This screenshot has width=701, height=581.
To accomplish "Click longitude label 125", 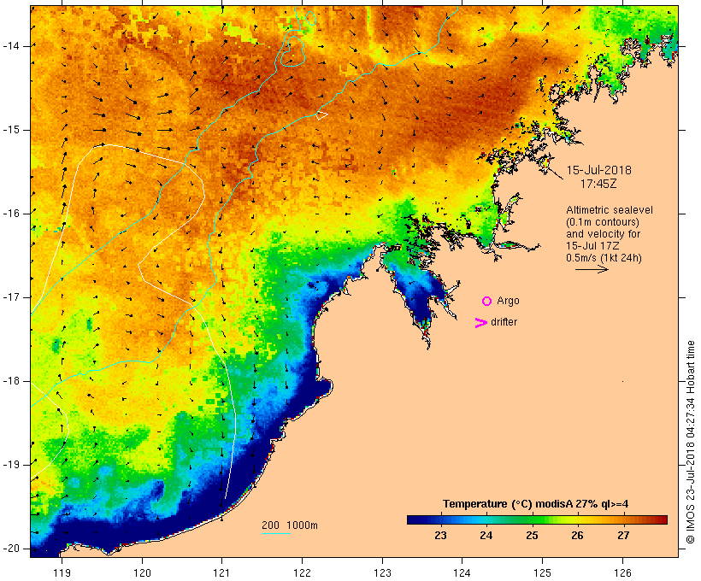I will coord(543,572).
